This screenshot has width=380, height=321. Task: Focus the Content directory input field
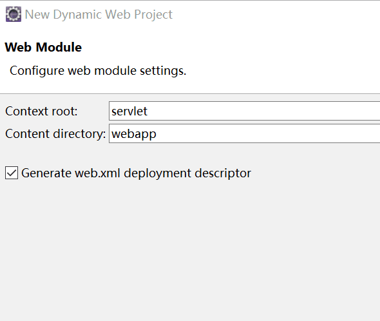(x=244, y=133)
